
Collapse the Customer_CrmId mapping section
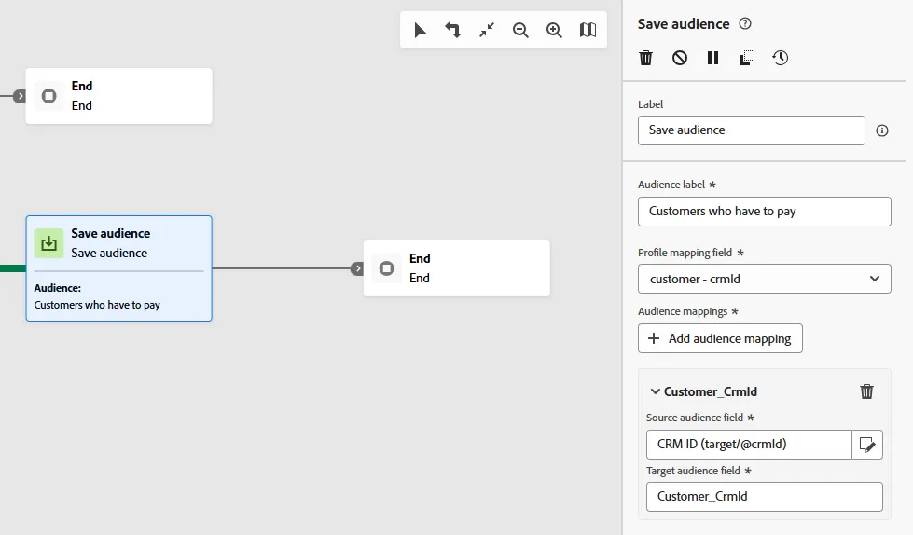[x=655, y=391]
